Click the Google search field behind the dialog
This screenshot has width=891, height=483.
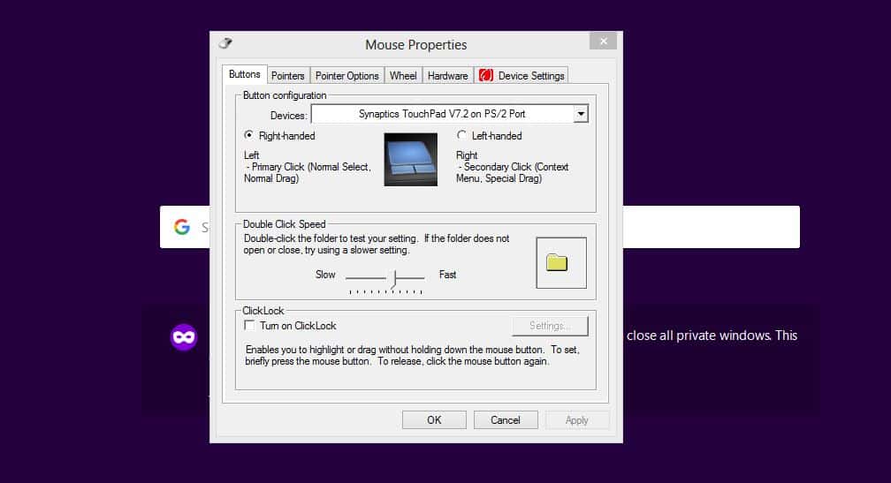(707, 227)
